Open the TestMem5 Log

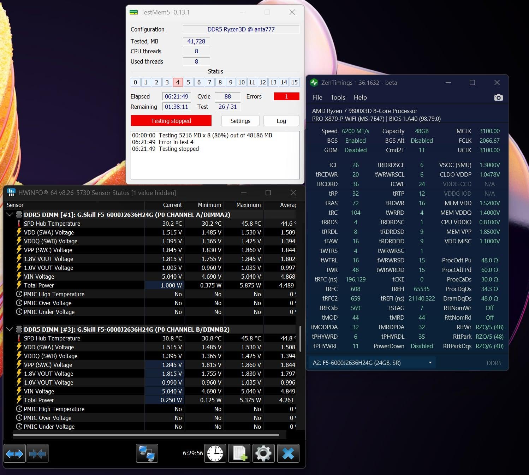click(x=281, y=121)
